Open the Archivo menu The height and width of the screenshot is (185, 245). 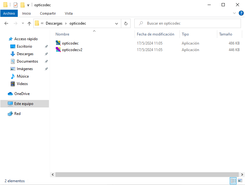pyautogui.click(x=9, y=13)
